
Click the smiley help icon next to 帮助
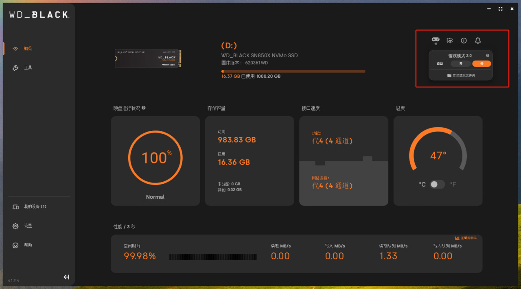(x=15, y=245)
